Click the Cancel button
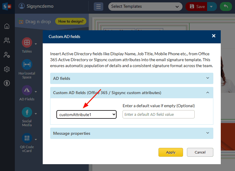 pyautogui.click(x=200, y=152)
